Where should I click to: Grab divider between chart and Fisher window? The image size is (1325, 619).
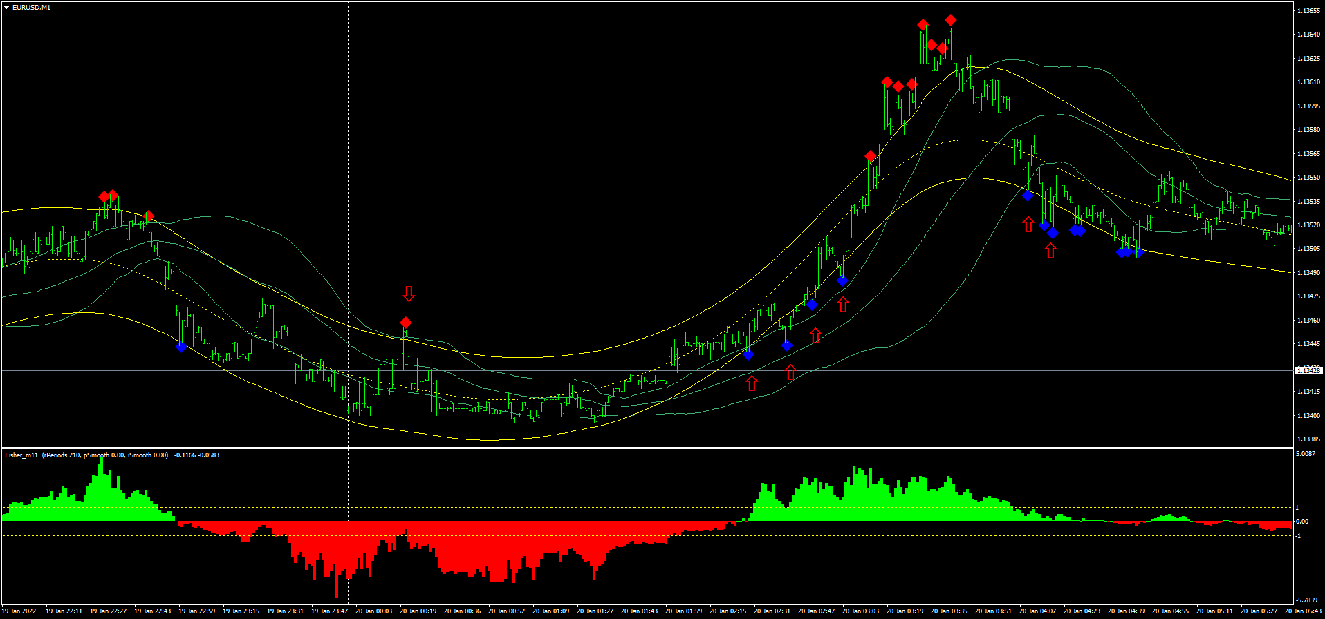(647, 448)
